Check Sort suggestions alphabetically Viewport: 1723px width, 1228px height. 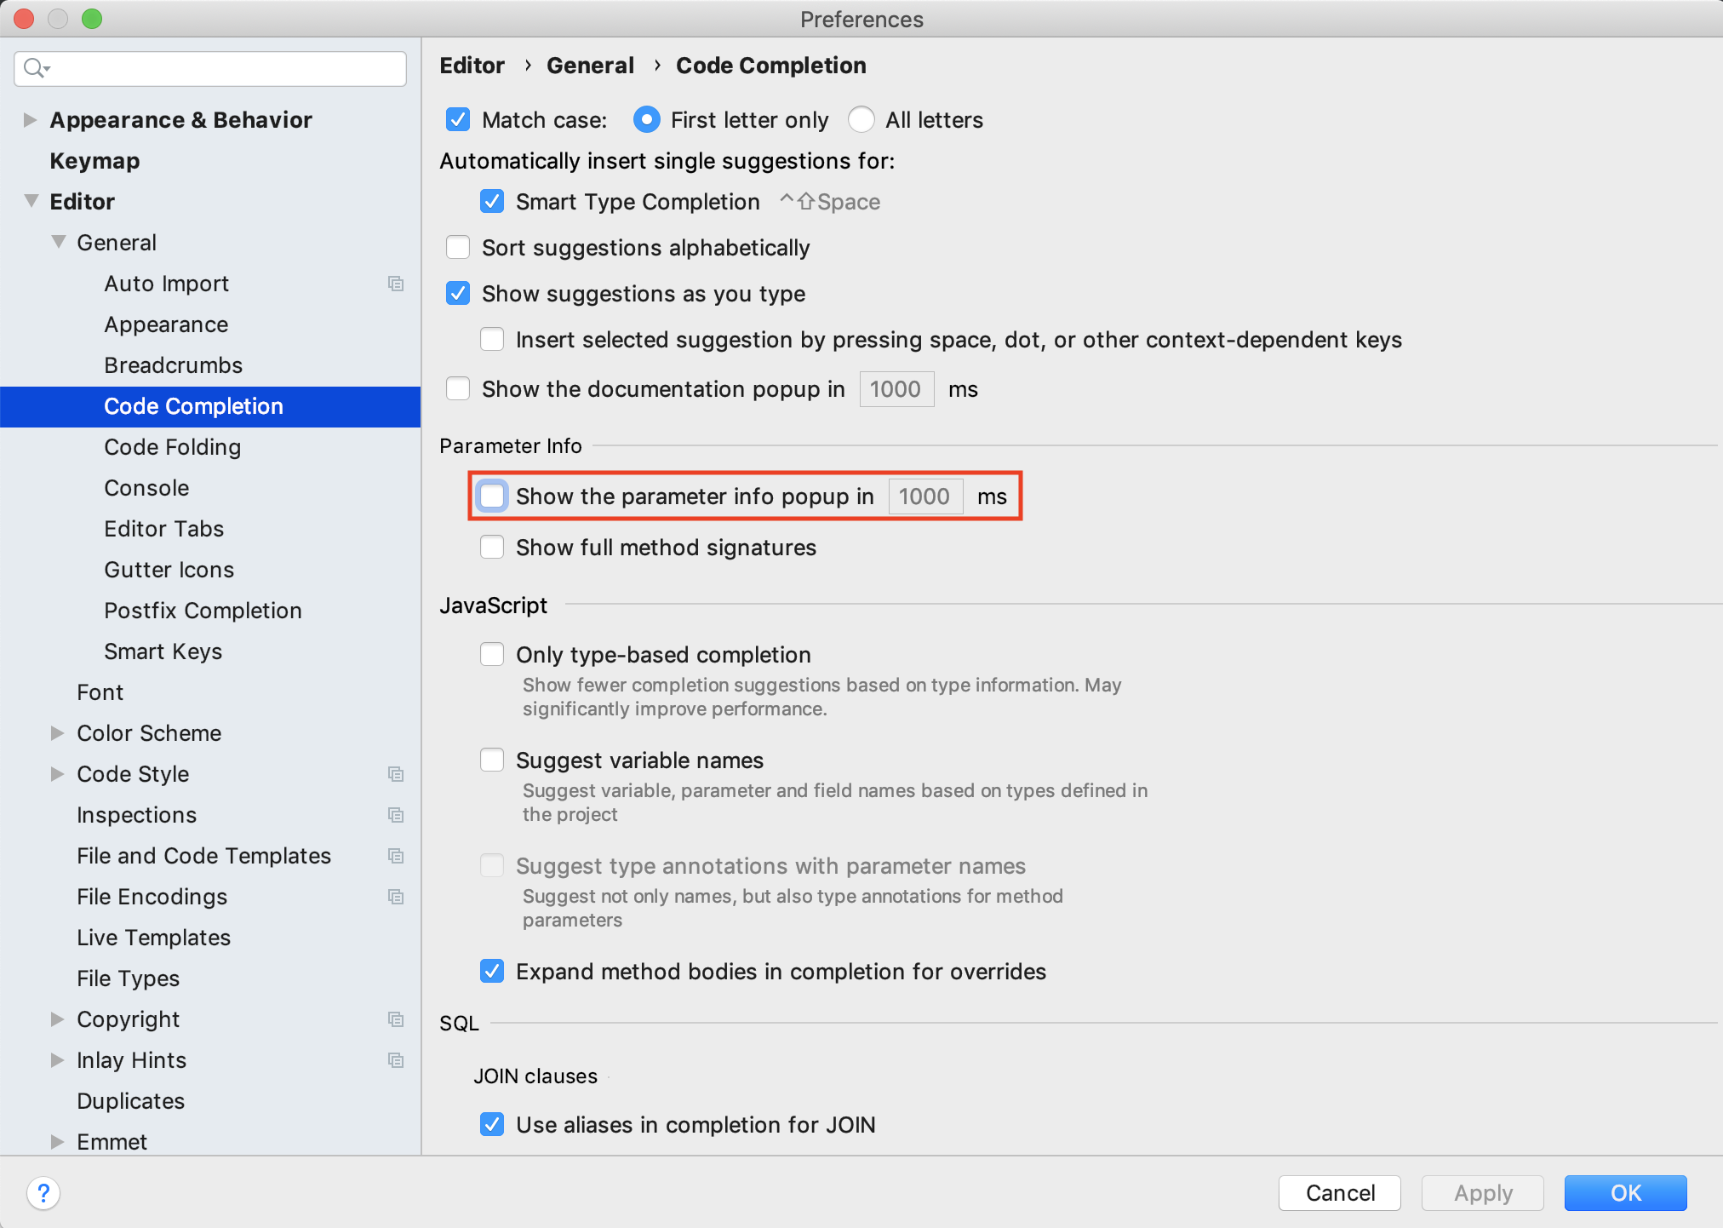coord(458,248)
